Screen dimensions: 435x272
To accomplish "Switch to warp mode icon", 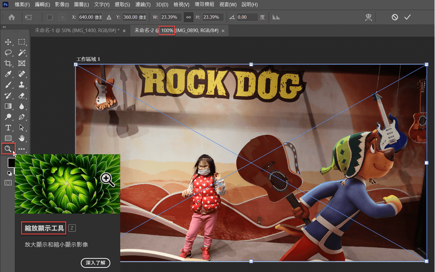I will 368,17.
